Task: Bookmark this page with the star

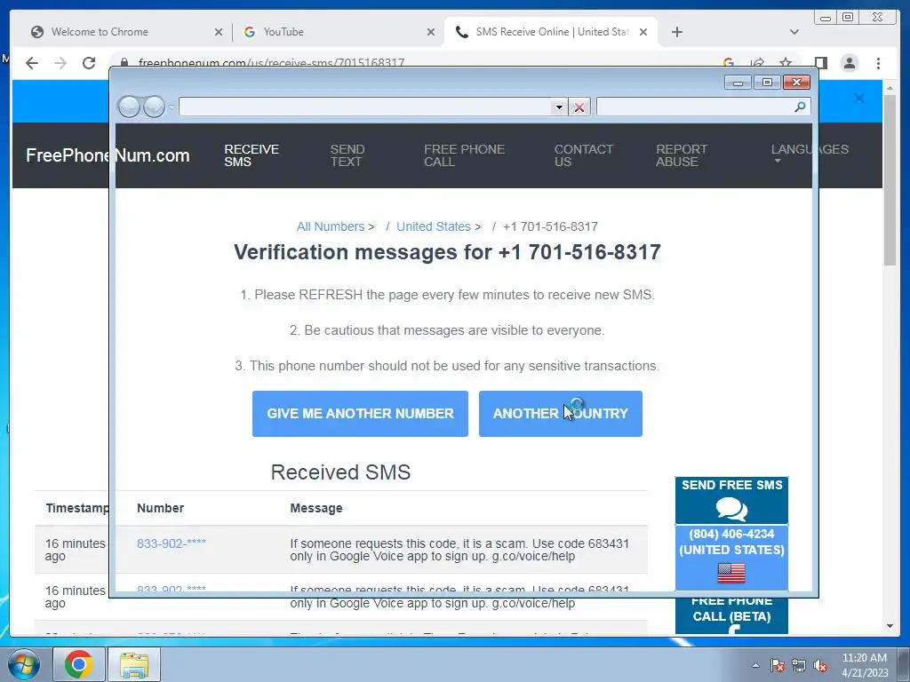Action: (x=786, y=63)
